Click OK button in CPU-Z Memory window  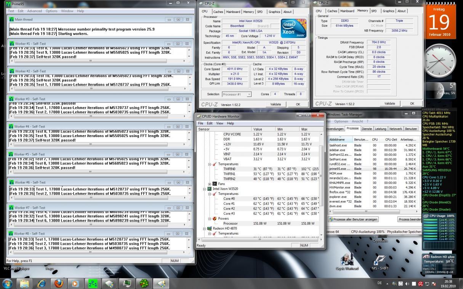[x=412, y=104]
